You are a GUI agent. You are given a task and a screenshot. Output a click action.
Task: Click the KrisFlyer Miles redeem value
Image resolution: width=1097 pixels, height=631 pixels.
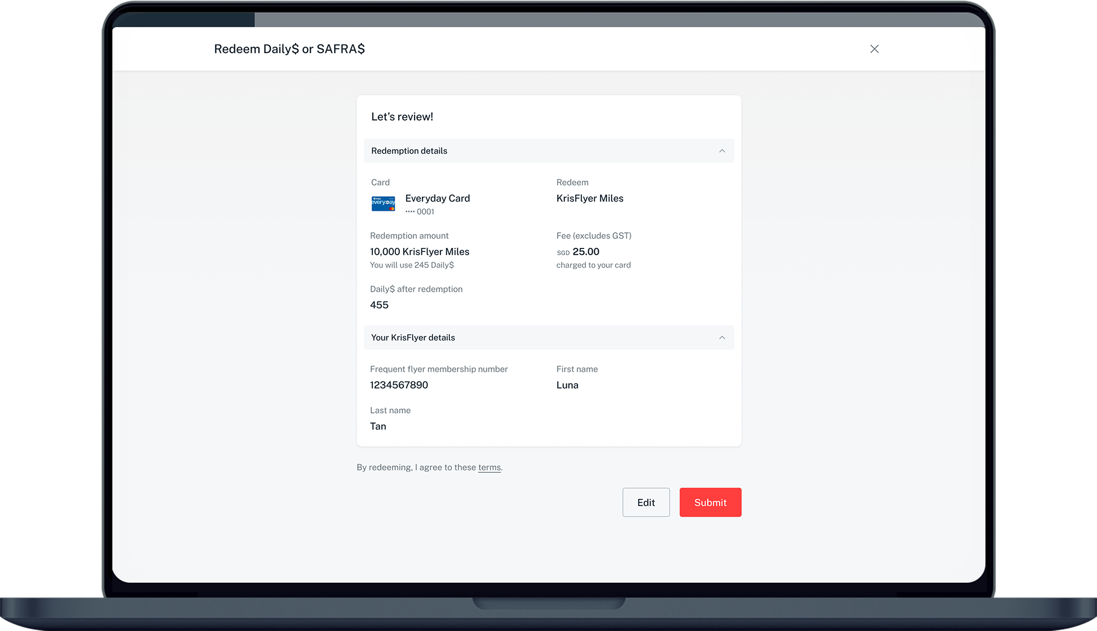(590, 199)
